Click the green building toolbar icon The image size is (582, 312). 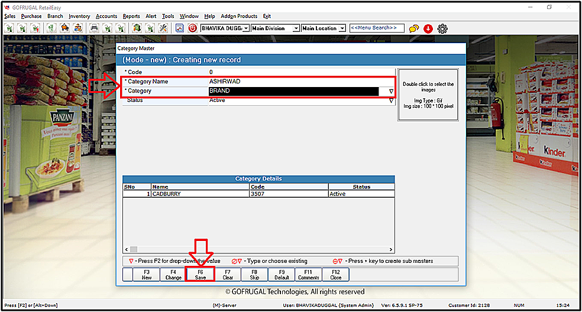137,28
